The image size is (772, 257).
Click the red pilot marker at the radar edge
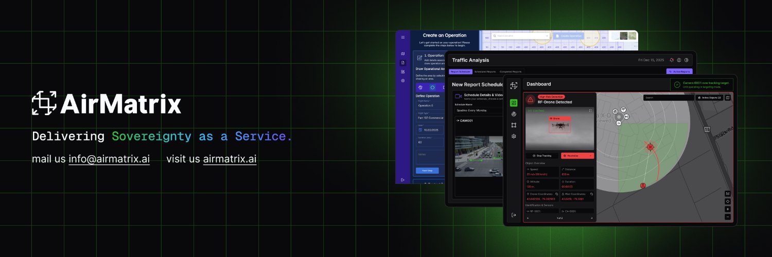click(x=643, y=186)
